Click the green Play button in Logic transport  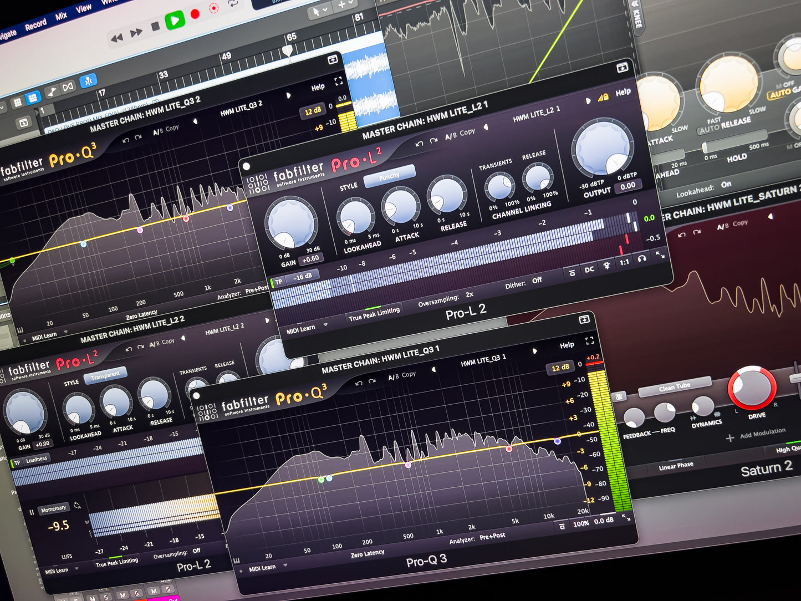[x=175, y=21]
